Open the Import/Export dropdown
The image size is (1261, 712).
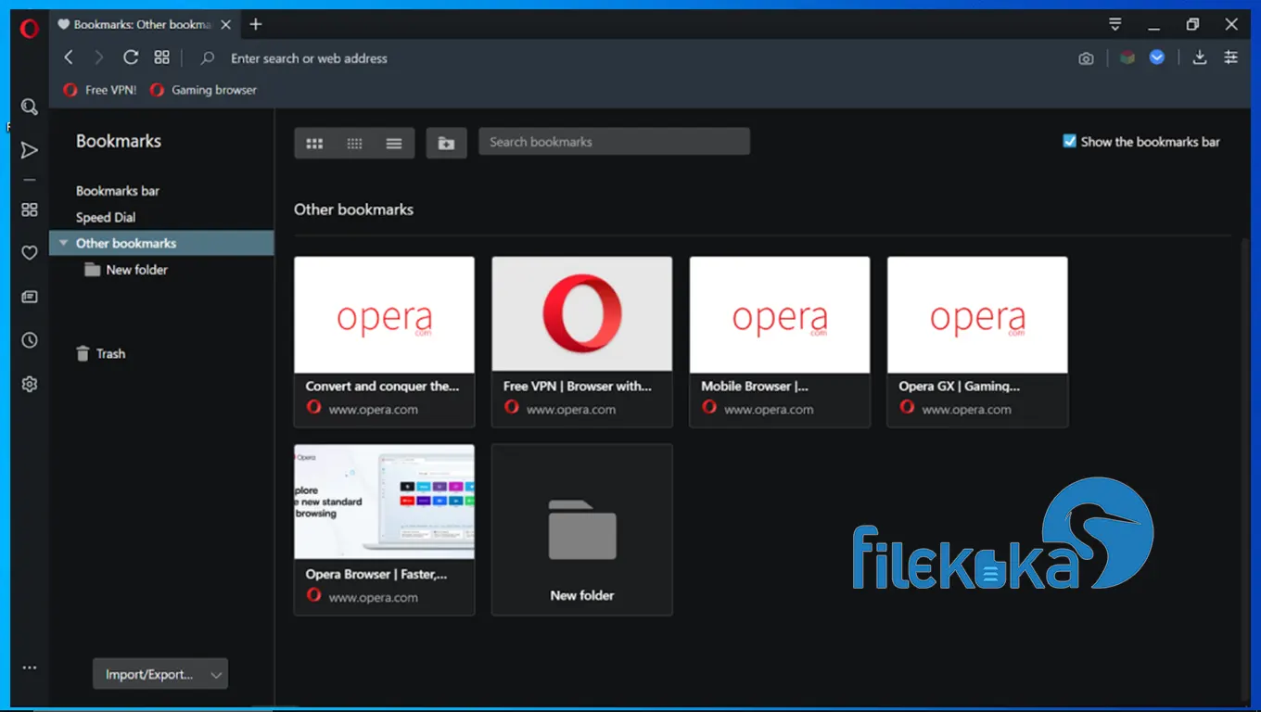[x=160, y=674]
